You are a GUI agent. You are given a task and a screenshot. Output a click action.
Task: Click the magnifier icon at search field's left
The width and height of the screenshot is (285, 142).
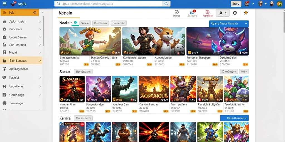58,3
